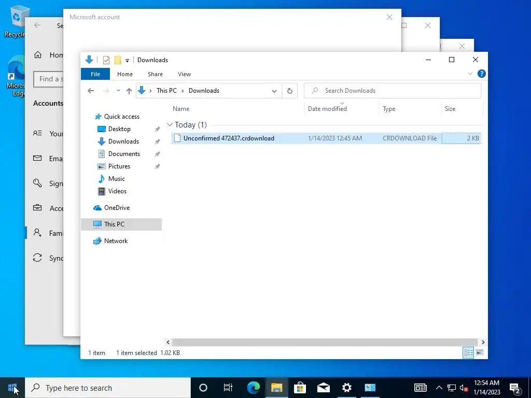The height and width of the screenshot is (398, 531).
Task: Sort files by Size column
Action: (450, 109)
